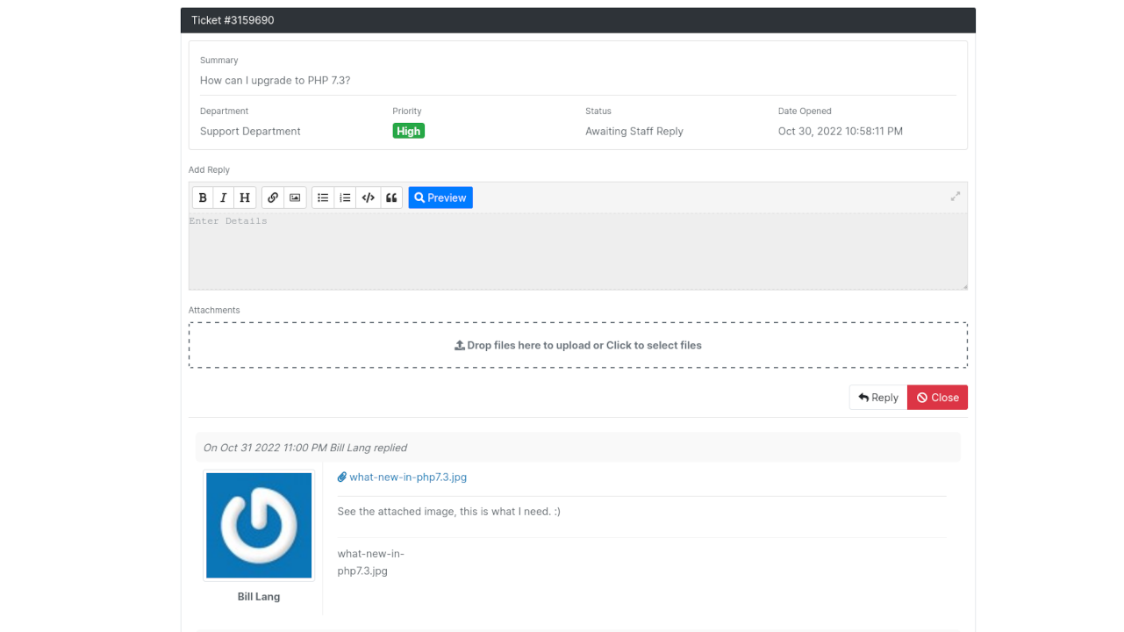Insert a blockquote in the reply
This screenshot has height=632, width=1124.
[391, 197]
